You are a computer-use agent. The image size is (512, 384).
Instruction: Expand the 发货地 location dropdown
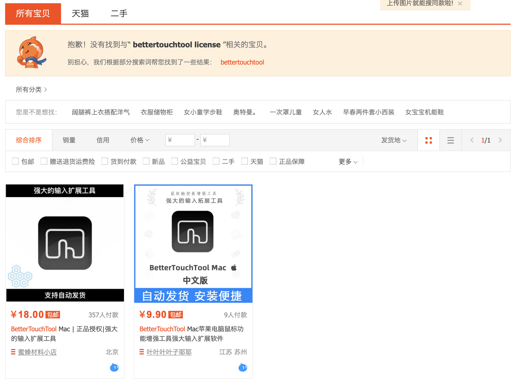394,140
